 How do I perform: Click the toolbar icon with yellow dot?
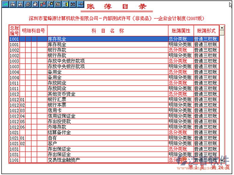(50, 4)
